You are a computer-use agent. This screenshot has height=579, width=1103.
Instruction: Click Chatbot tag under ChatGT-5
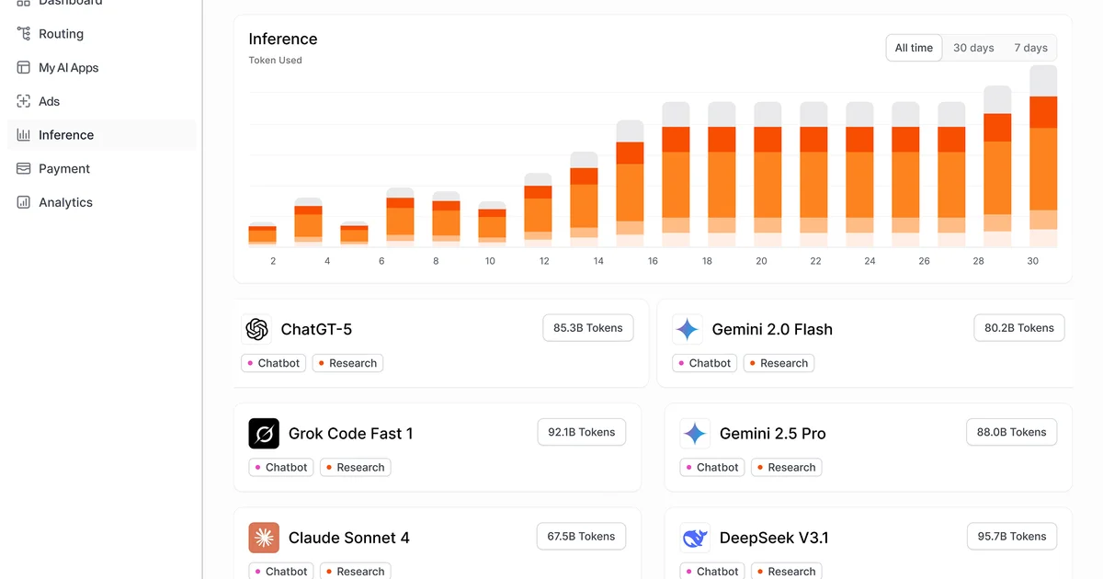click(x=272, y=363)
